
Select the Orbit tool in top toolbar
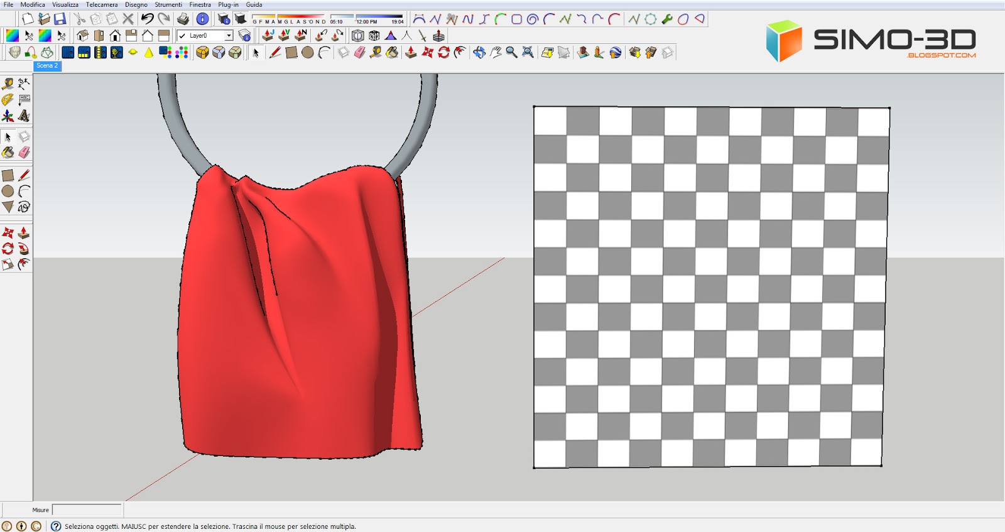click(x=479, y=52)
